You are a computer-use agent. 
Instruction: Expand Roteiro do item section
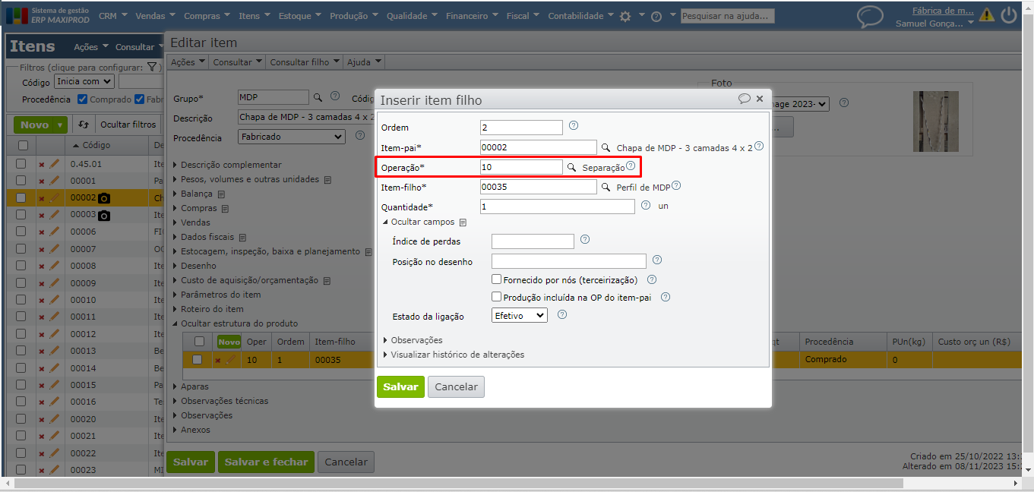[209, 309]
